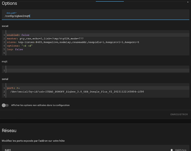
Task: Click the 'enabled: false' line in socat
Action: pyautogui.click(x=18, y=35)
